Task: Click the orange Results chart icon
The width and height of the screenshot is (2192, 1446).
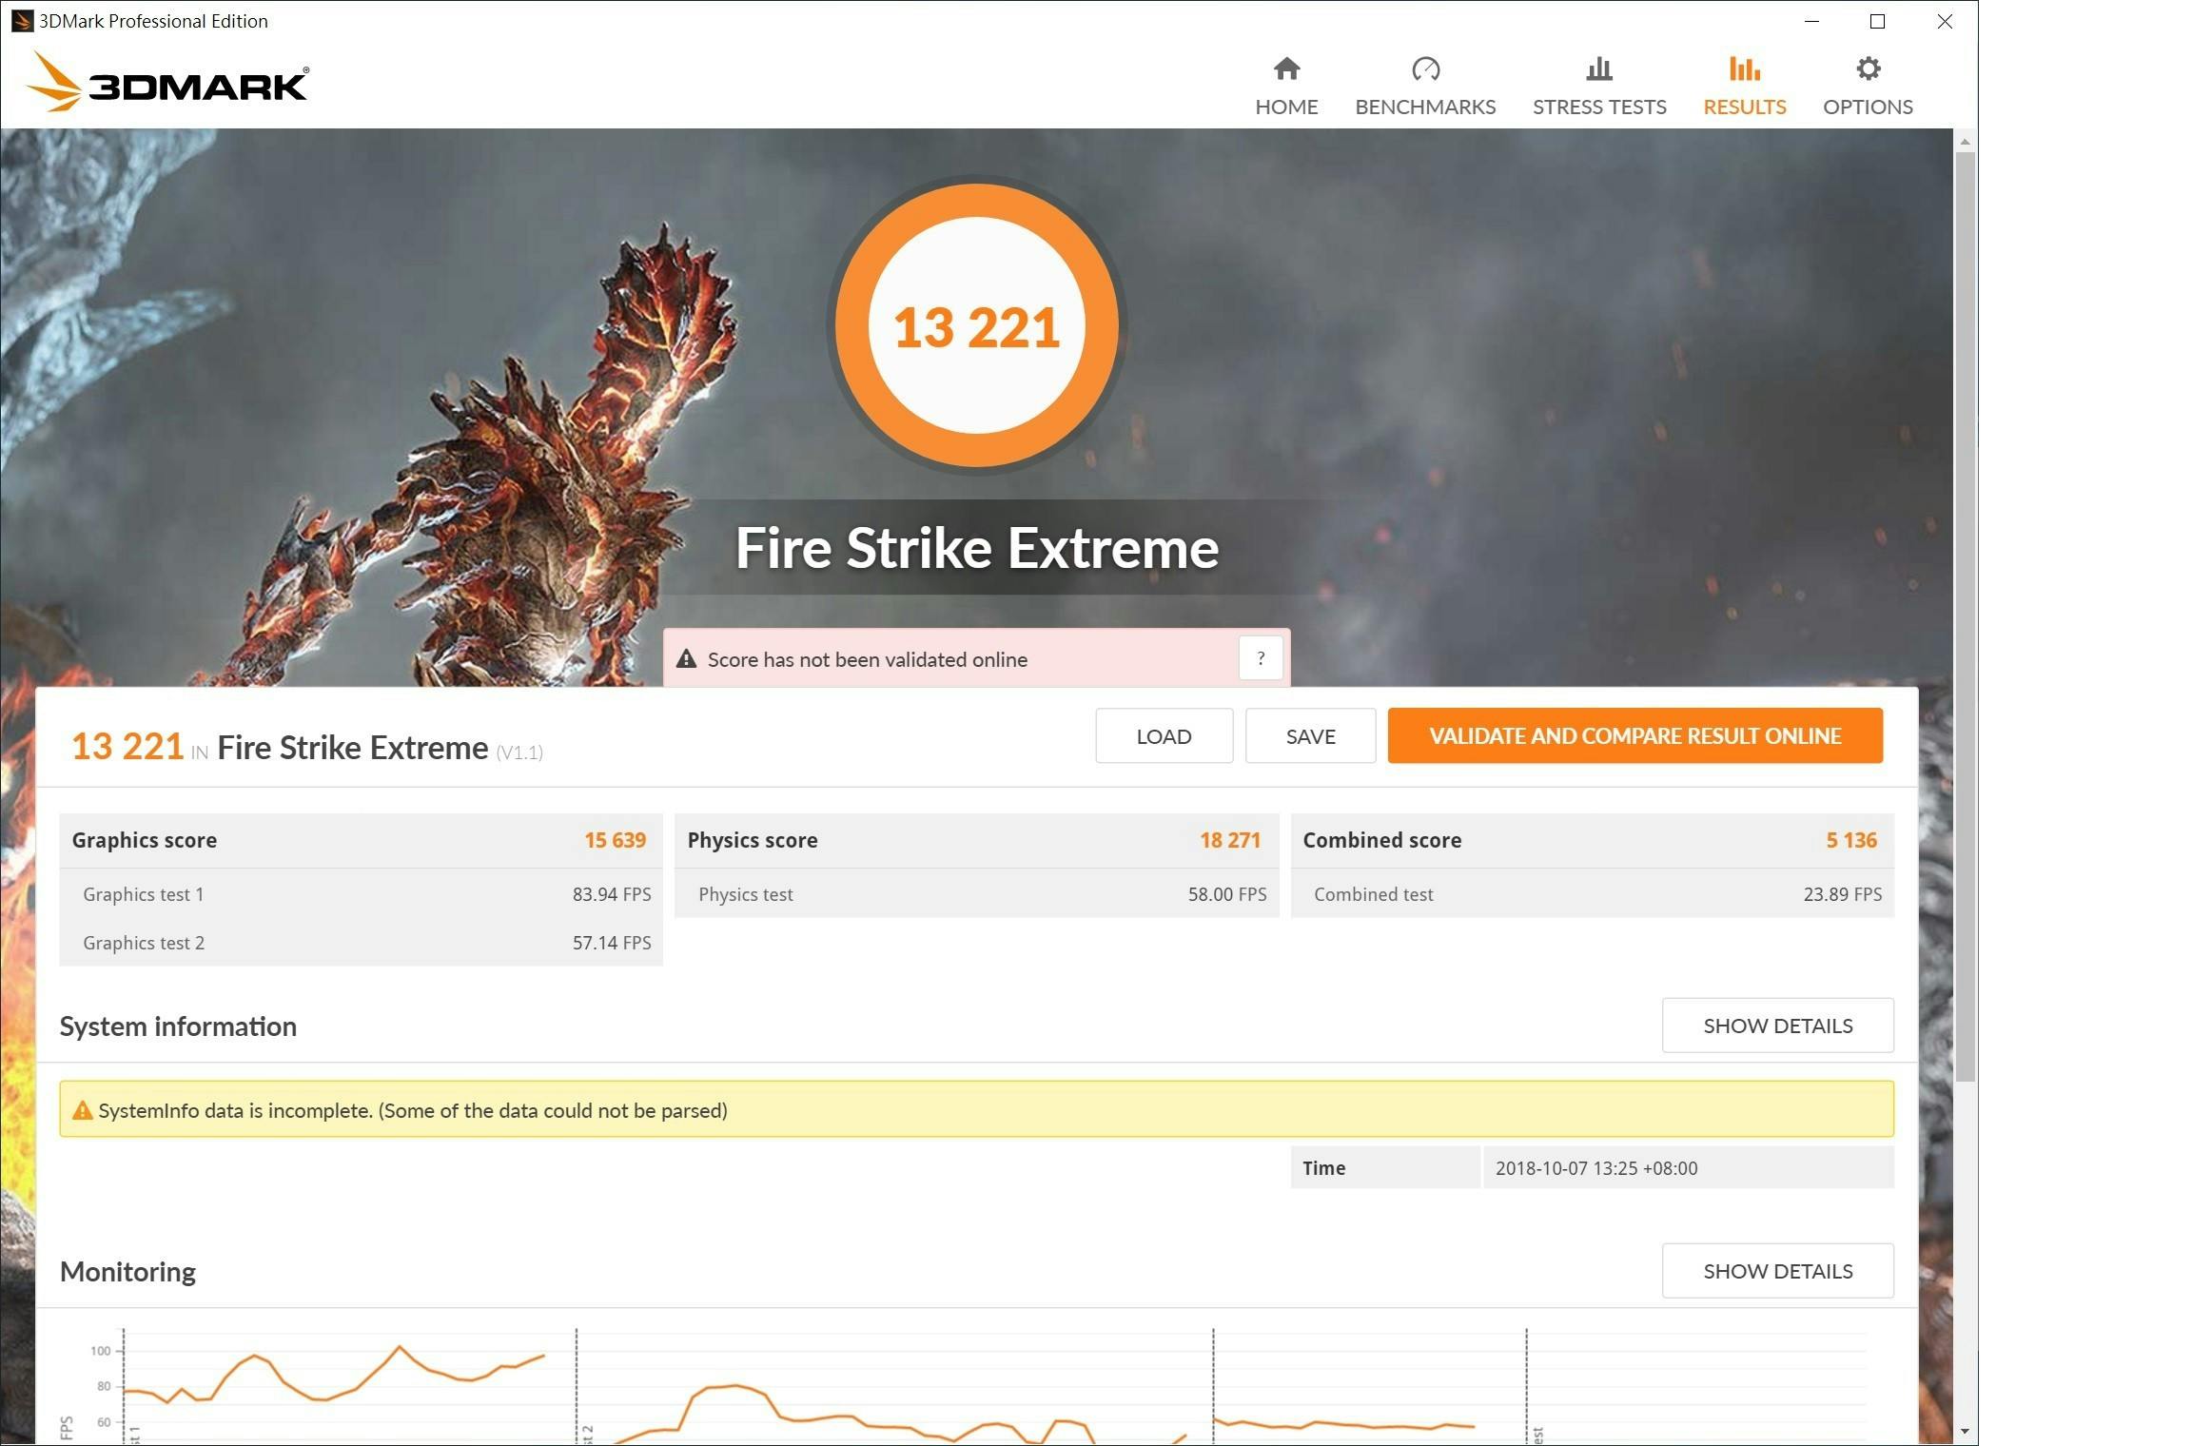Action: point(1744,68)
